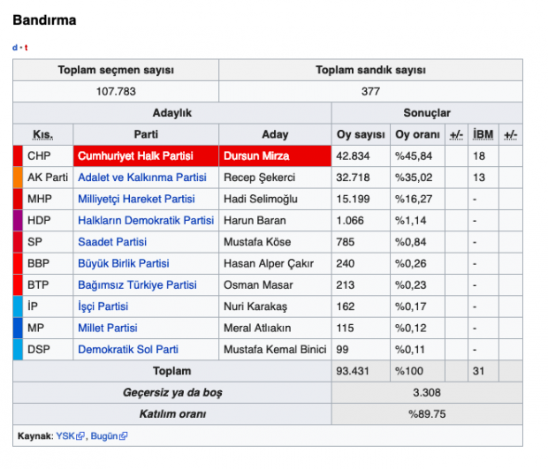548x469 pixels.
Task: Open the İşçi Partisi link
Action: pyautogui.click(x=103, y=306)
